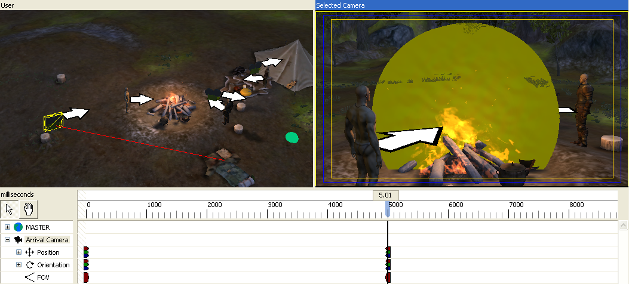629x284 pixels.
Task: Select the arrow pointer tool
Action: (x=9, y=209)
